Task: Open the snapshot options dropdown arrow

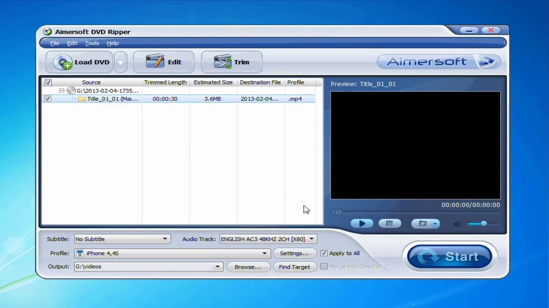Action: tap(435, 223)
